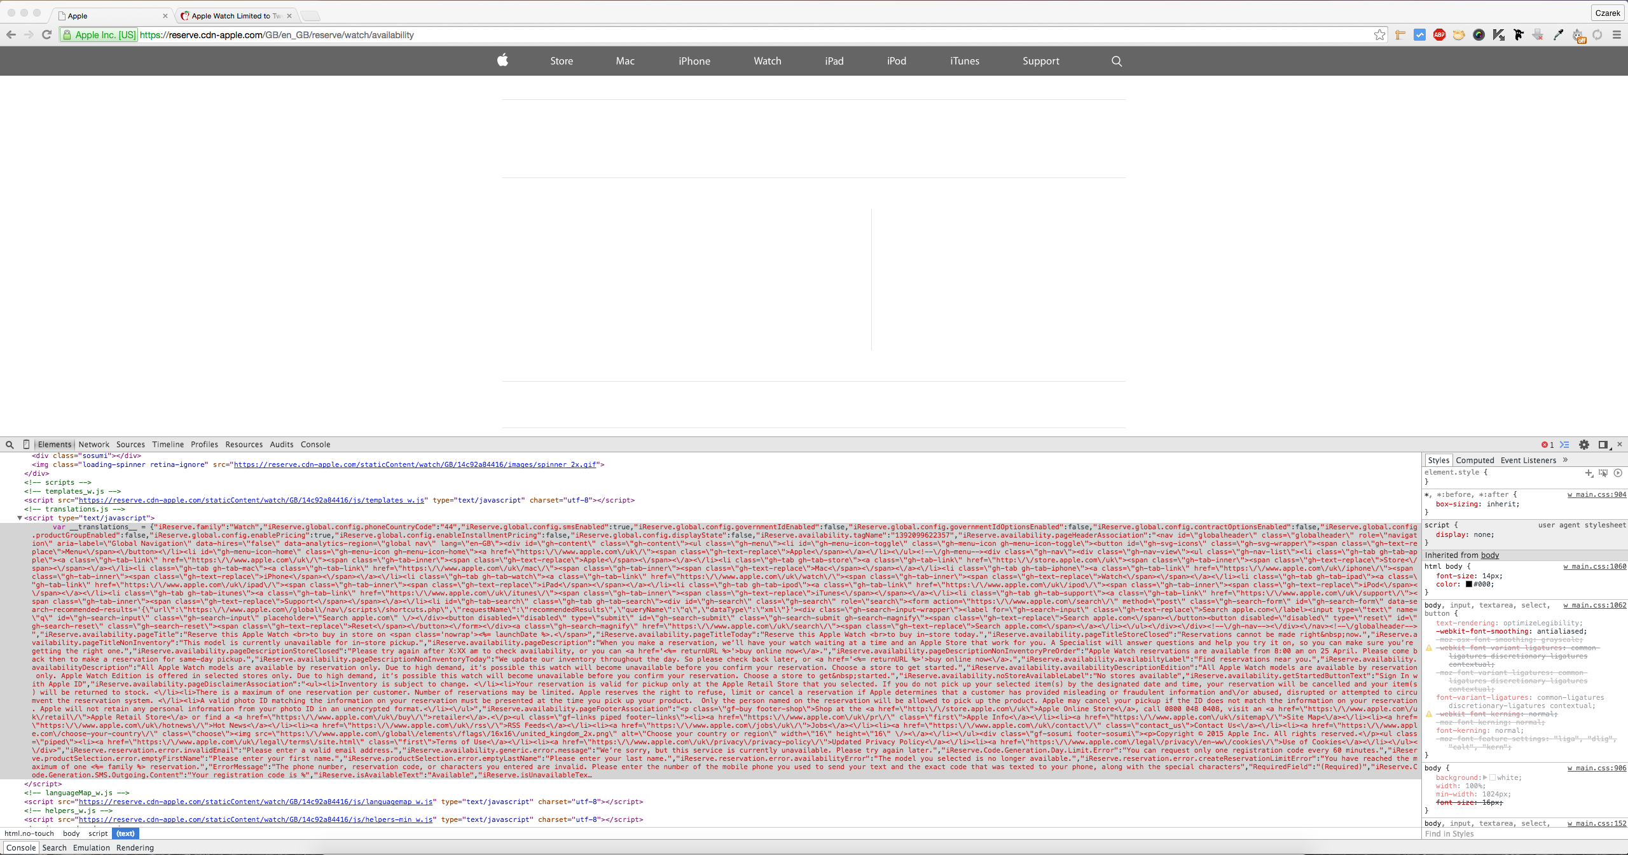Viewport: 1628px width, 855px height.
Task: Click the Adblock Plus extension icon
Action: (1439, 35)
